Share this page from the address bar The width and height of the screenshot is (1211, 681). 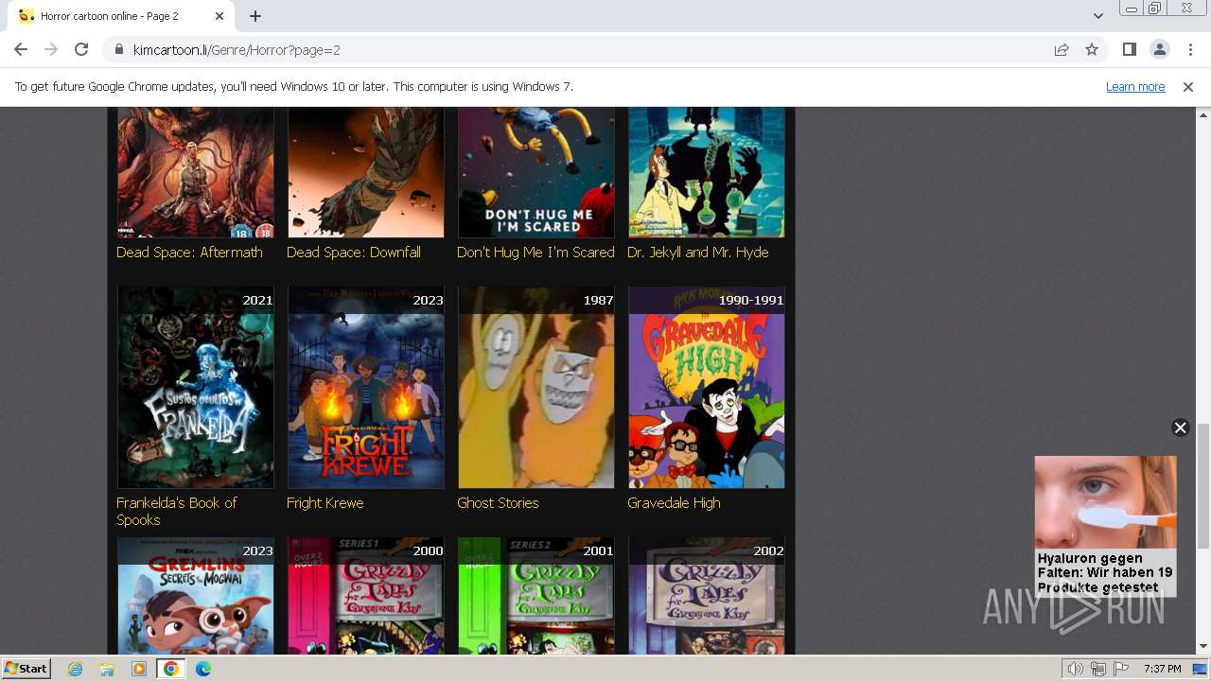click(x=1062, y=49)
